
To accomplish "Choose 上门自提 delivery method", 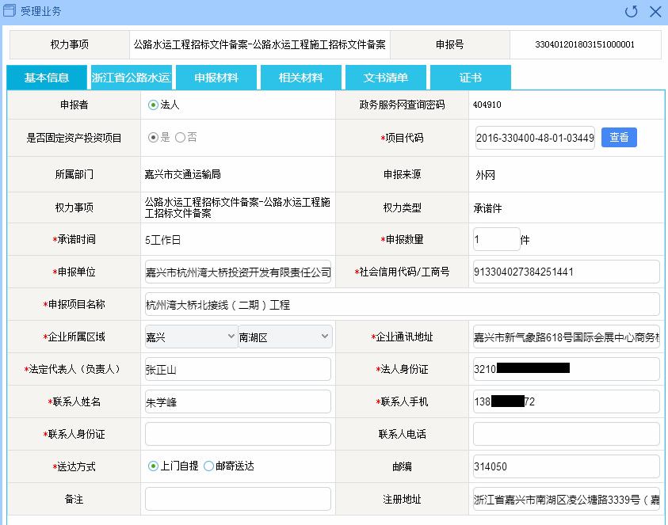I will tap(153, 466).
